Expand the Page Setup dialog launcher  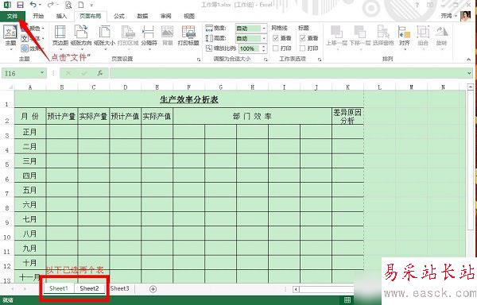click(199, 60)
